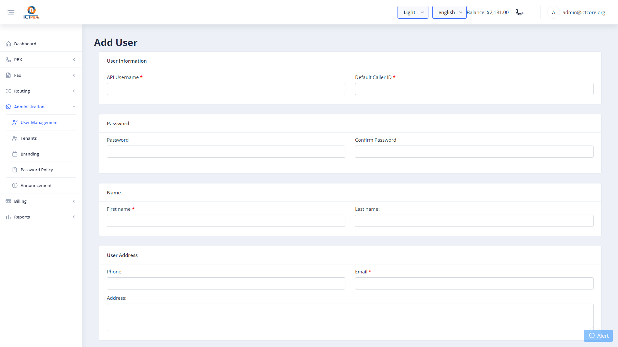Focus the Default Caller ID field
Viewport: 618px width, 347px height.
point(474,89)
